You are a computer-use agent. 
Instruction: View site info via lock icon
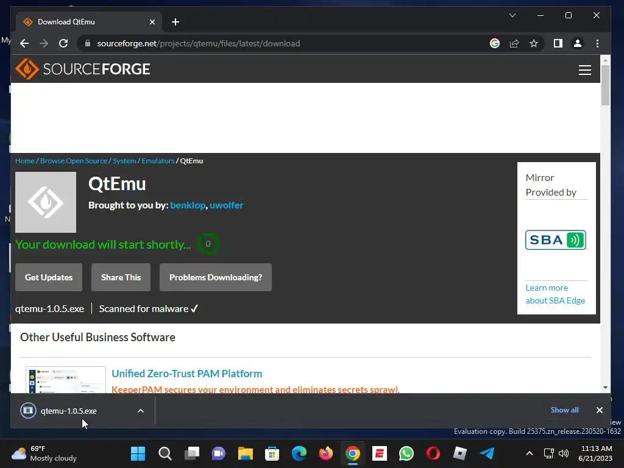tap(88, 43)
